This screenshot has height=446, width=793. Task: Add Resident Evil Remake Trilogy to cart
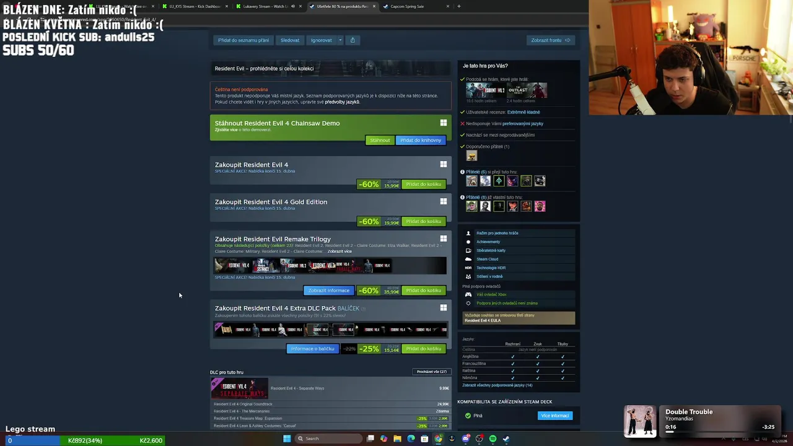[424, 290]
